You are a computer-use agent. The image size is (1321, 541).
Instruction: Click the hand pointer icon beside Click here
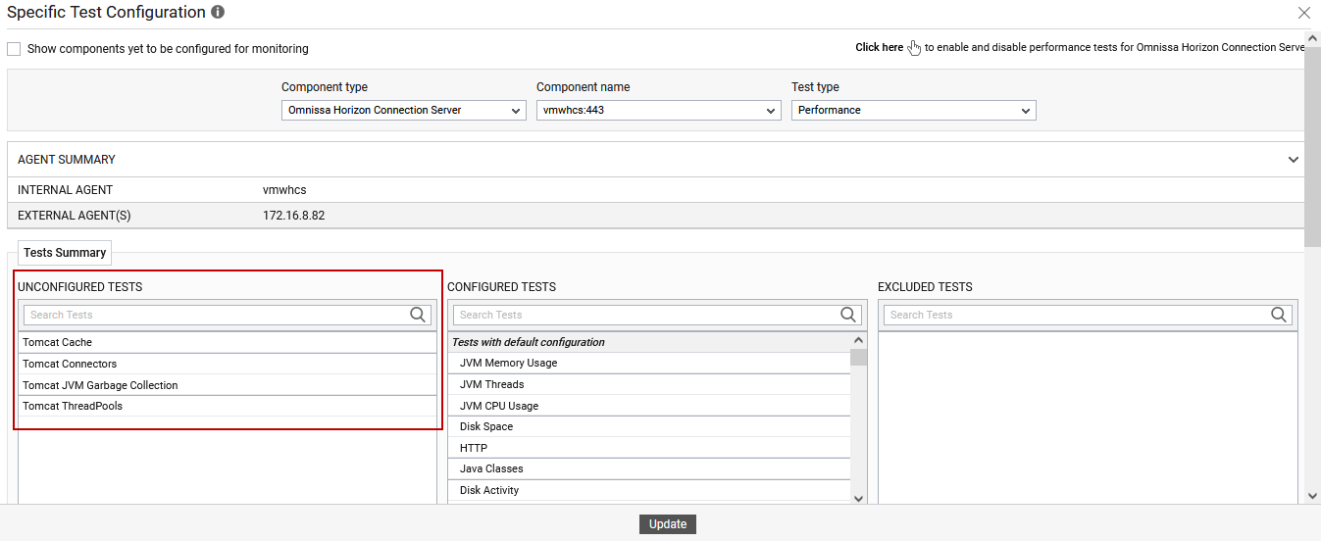click(x=914, y=48)
